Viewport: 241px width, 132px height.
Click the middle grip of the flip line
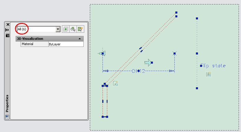tap(197, 53)
